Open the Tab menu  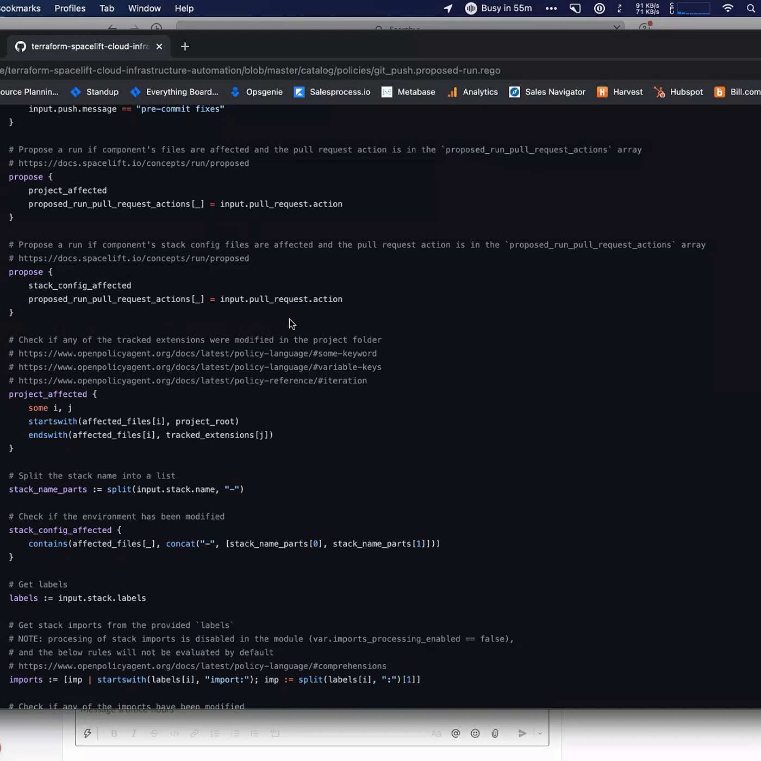107,8
